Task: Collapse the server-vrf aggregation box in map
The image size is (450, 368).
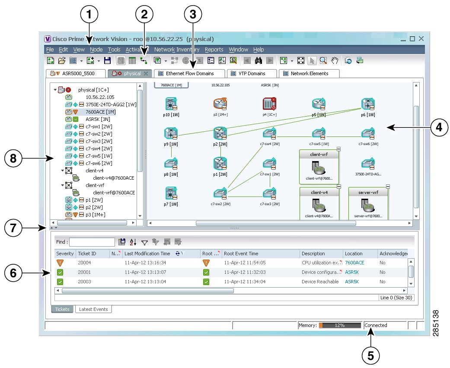Action: coord(388,187)
